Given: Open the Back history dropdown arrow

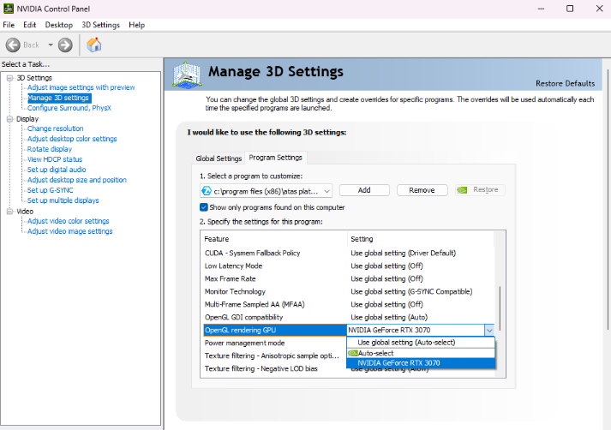Looking at the screenshot, I should 51,45.
